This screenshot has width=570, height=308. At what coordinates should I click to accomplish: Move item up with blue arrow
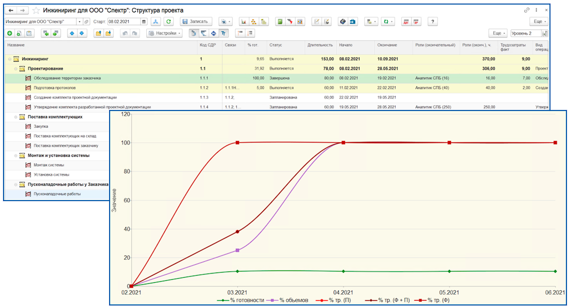pos(72,33)
